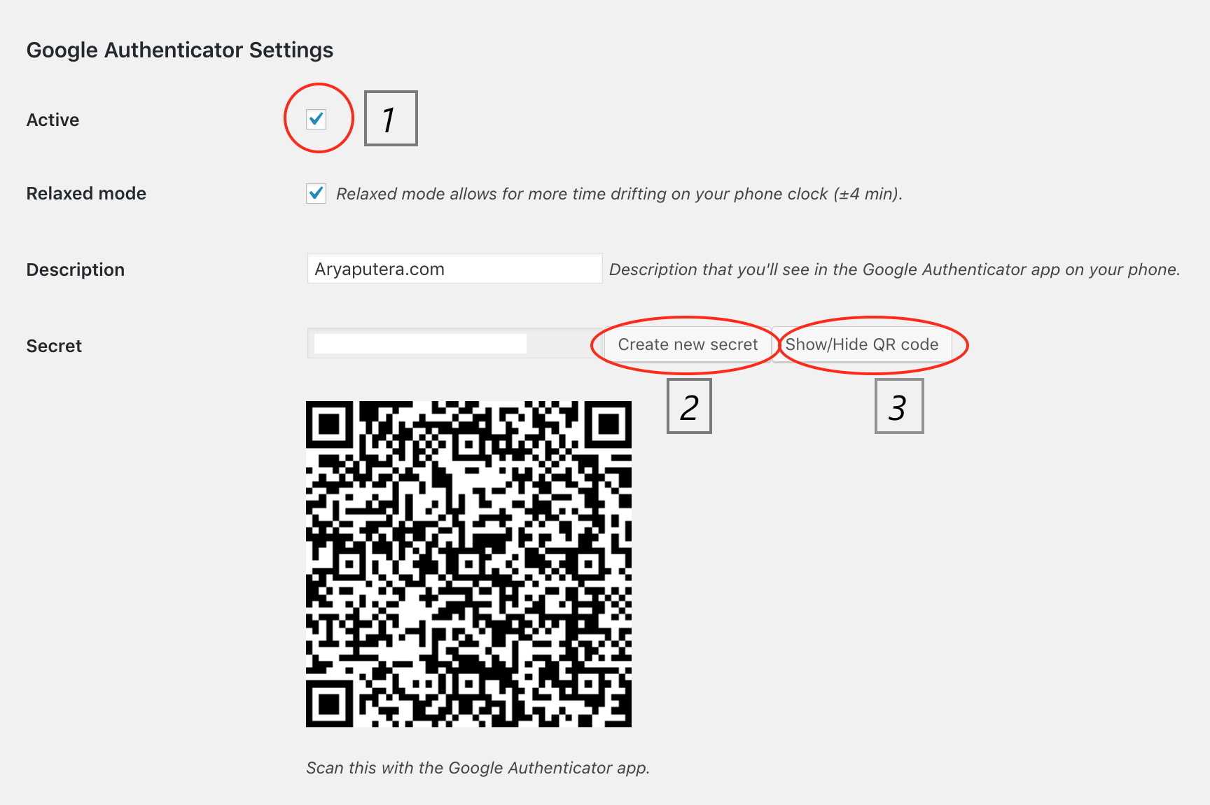Click the Description field containing Aryaputera.com

454,269
